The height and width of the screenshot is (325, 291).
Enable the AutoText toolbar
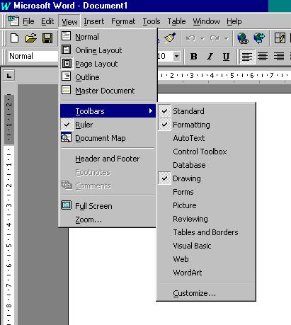pos(206,138)
